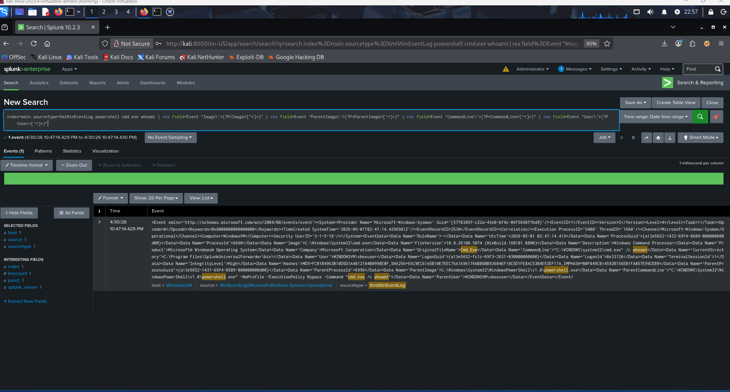Go to the Datasets tab
The width and height of the screenshot is (730, 392).
point(69,83)
